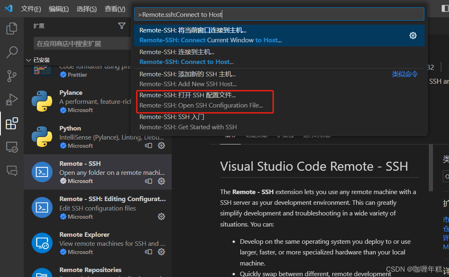Image resolution: width=449 pixels, height=277 pixels.
Task: Open the Remote Explorer view
Action: click(12, 147)
